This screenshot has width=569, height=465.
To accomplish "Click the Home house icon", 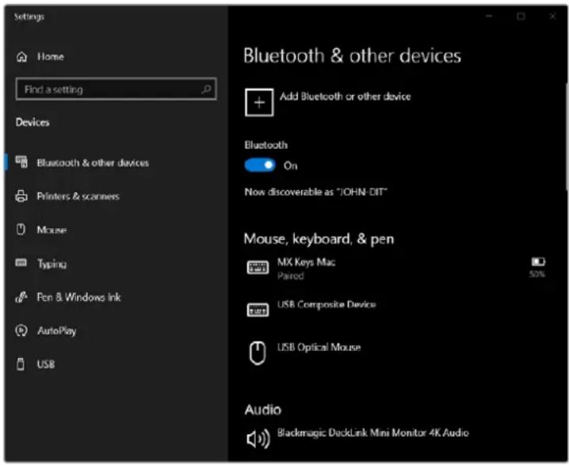I will (x=21, y=56).
